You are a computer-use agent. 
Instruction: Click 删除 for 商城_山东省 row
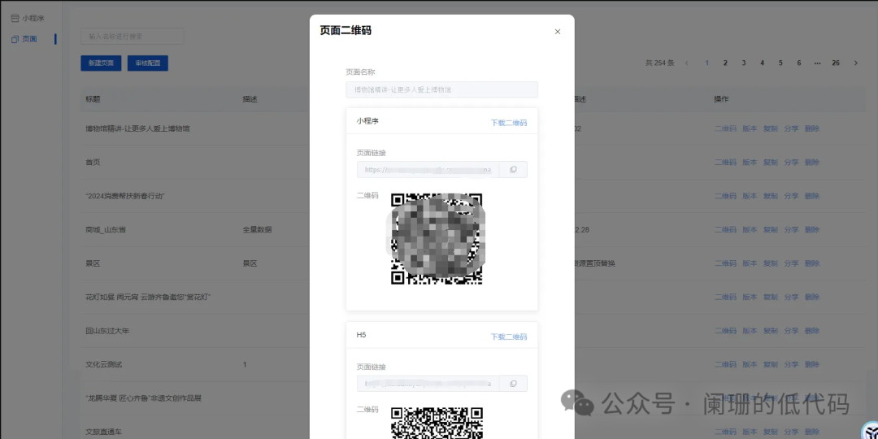pyautogui.click(x=812, y=229)
